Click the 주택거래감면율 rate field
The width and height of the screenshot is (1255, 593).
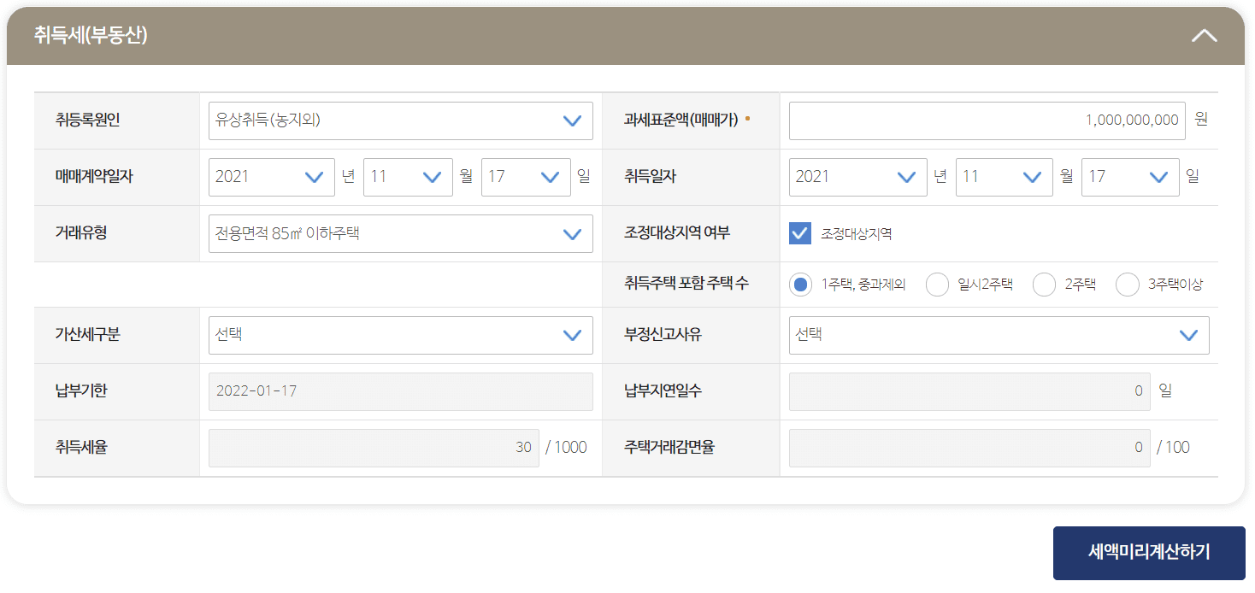(969, 447)
